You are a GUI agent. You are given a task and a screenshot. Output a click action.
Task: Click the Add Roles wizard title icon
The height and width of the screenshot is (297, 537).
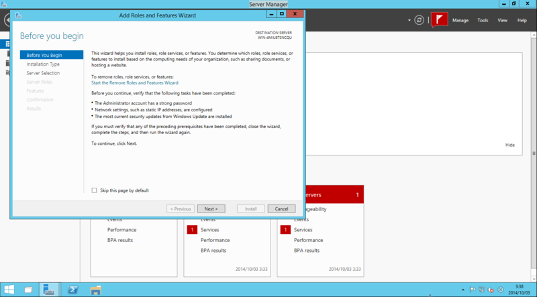[x=19, y=15]
